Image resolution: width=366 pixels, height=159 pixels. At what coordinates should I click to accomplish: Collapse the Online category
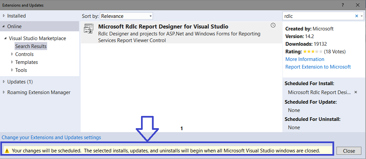pos(3,27)
